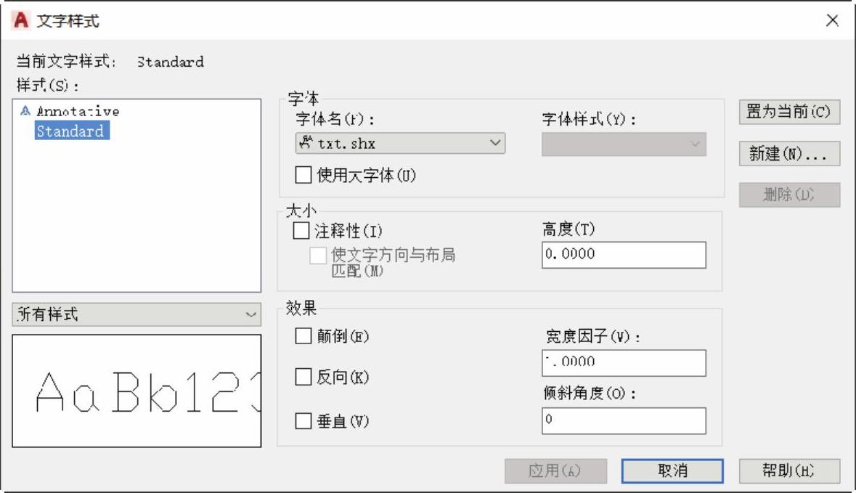
Task: Select the Annotative style entry
Action: (78, 111)
